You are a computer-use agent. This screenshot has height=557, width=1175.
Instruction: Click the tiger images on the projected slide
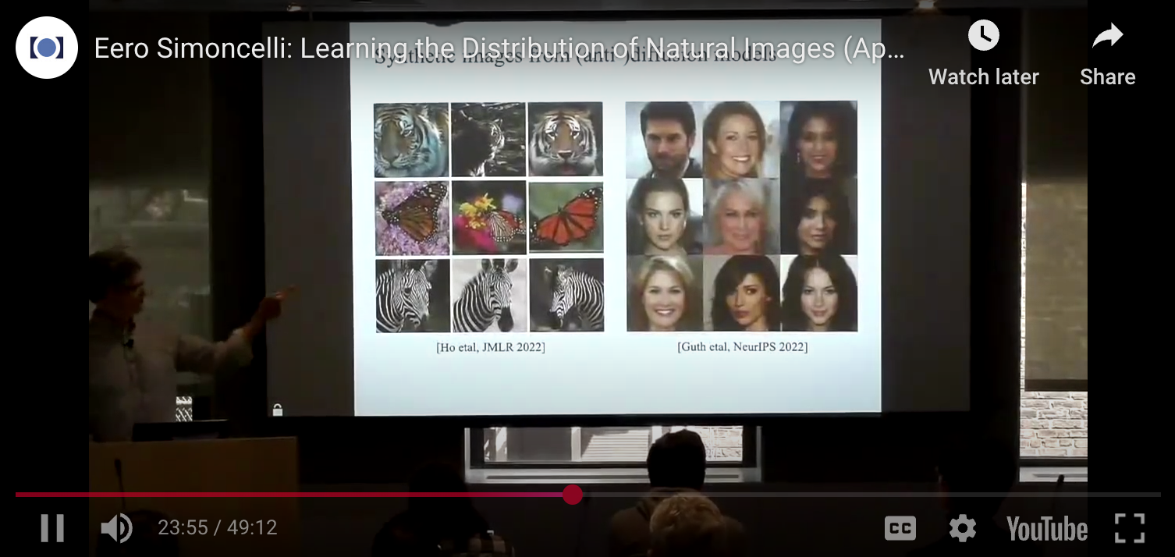(x=488, y=139)
